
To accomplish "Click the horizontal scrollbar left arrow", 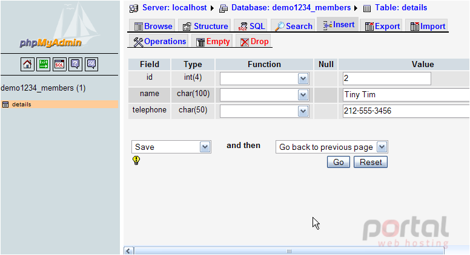I will click(128, 251).
